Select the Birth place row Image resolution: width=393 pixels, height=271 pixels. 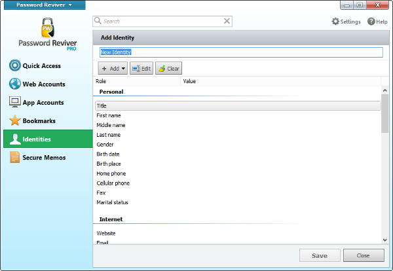coord(238,164)
